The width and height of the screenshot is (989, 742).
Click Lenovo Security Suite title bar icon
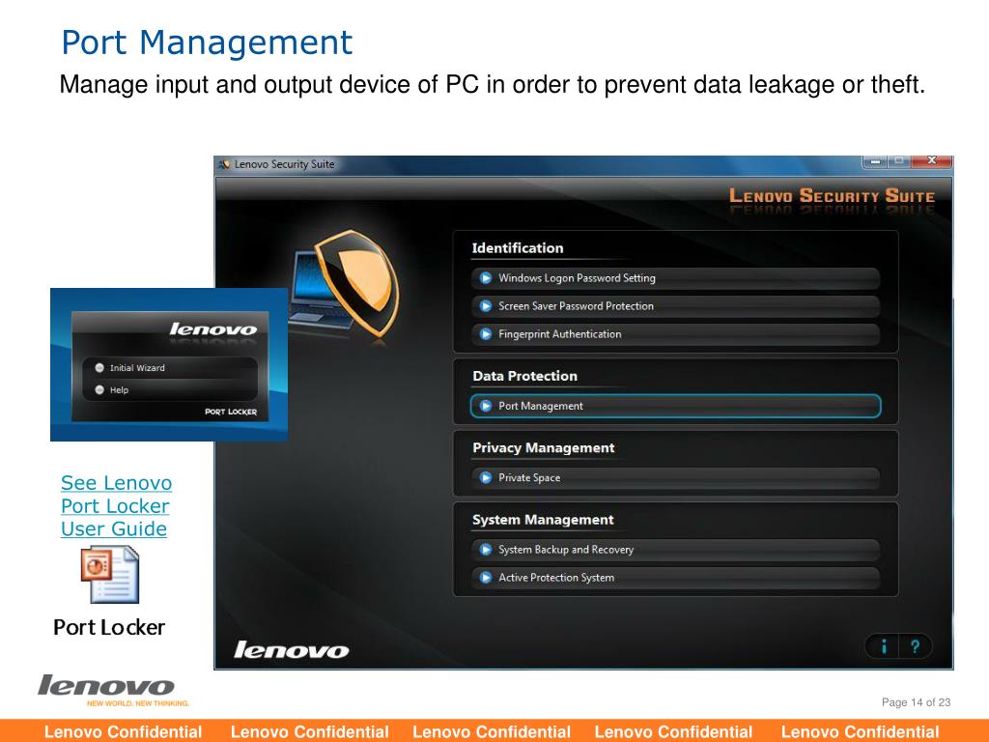(224, 164)
